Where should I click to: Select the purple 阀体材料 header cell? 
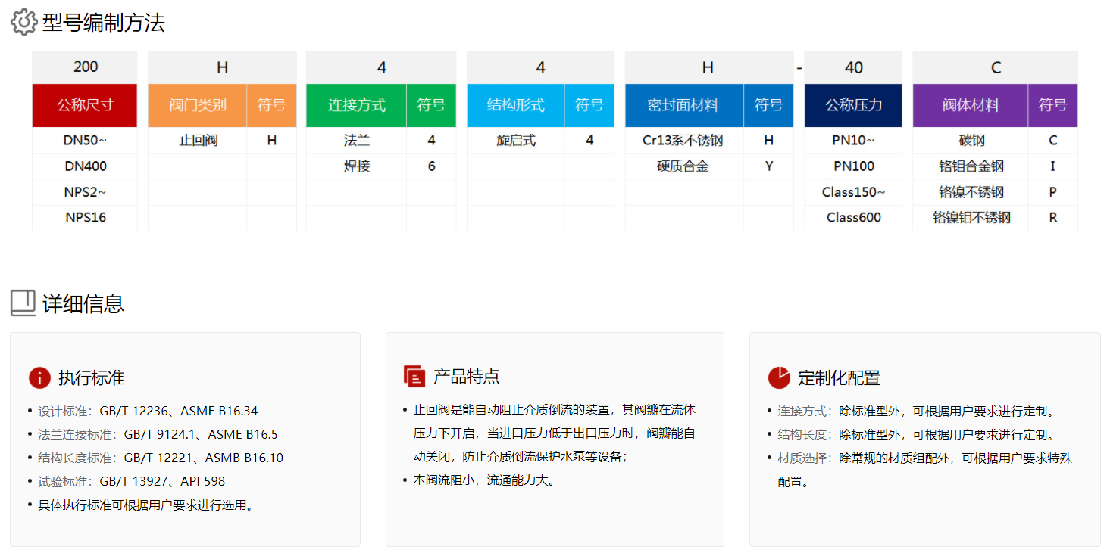coord(971,105)
